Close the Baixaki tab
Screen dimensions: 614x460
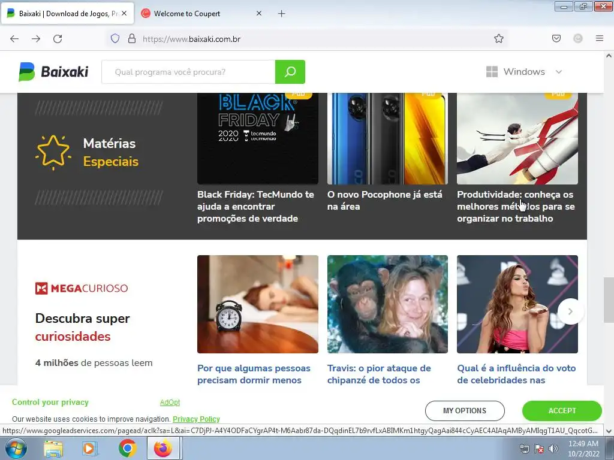point(124,13)
